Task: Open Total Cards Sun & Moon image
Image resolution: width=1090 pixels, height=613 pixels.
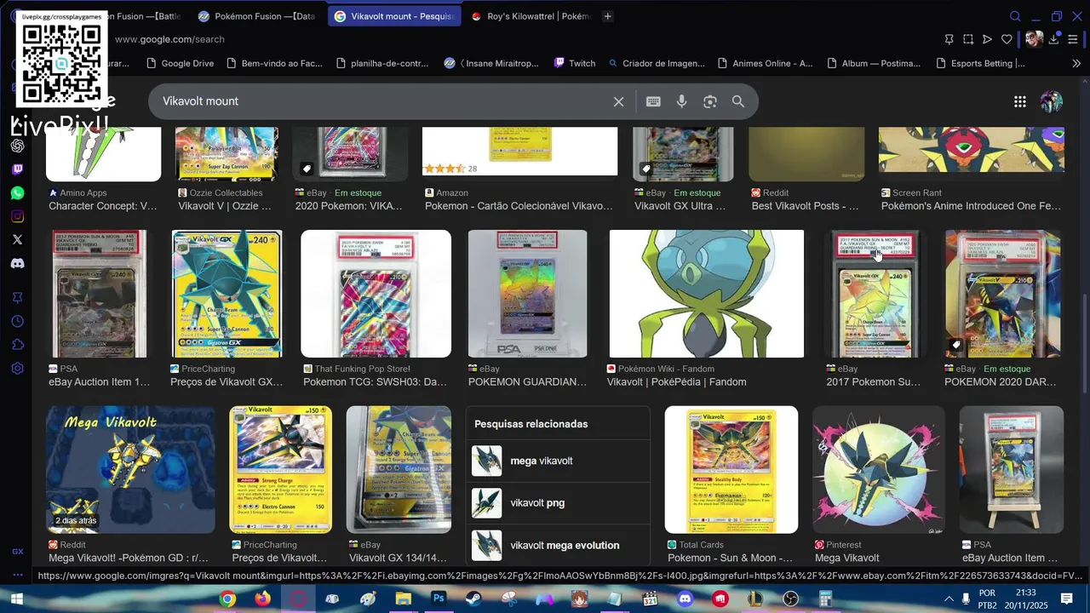Action: (x=731, y=470)
